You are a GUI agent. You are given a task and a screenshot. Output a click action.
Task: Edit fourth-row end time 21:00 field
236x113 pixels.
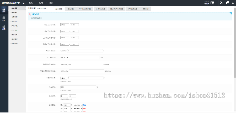click(74, 44)
